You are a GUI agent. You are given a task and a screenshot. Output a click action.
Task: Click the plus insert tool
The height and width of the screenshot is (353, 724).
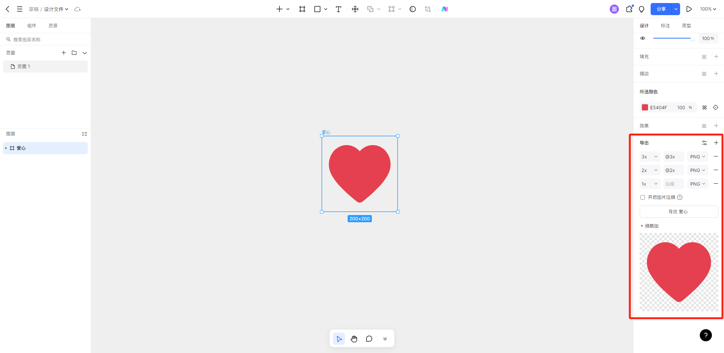tap(280, 9)
